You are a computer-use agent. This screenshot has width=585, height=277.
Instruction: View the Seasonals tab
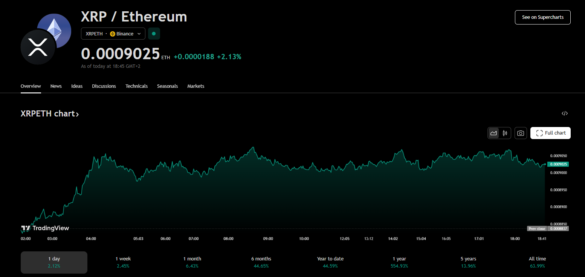[167, 86]
